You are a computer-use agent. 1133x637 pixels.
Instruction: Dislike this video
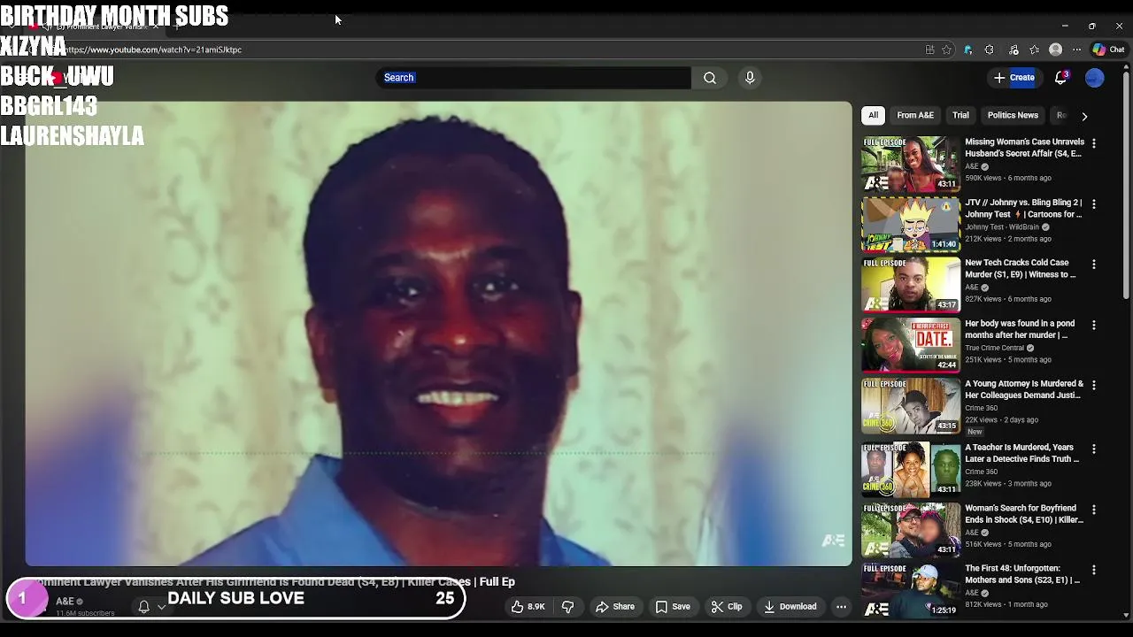click(568, 607)
